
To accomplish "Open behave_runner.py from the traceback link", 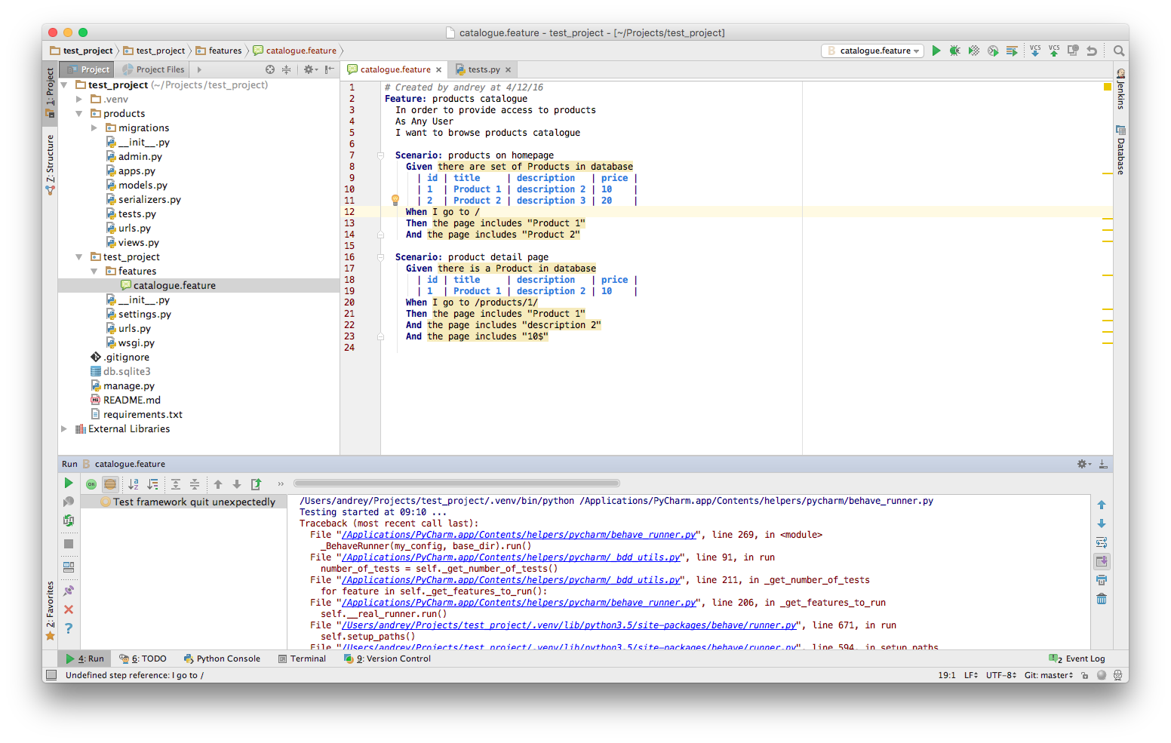I will (519, 534).
